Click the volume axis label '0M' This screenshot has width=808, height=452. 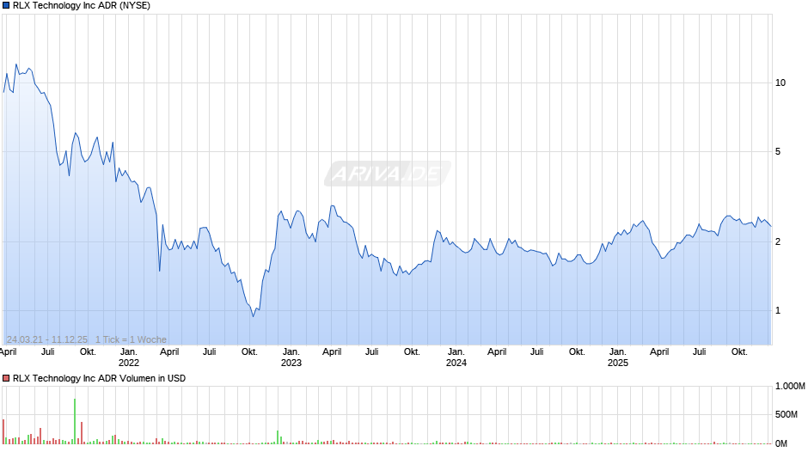coord(781,443)
